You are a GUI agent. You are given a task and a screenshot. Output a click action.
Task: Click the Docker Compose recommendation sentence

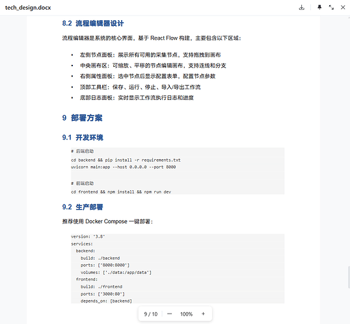click(x=107, y=221)
